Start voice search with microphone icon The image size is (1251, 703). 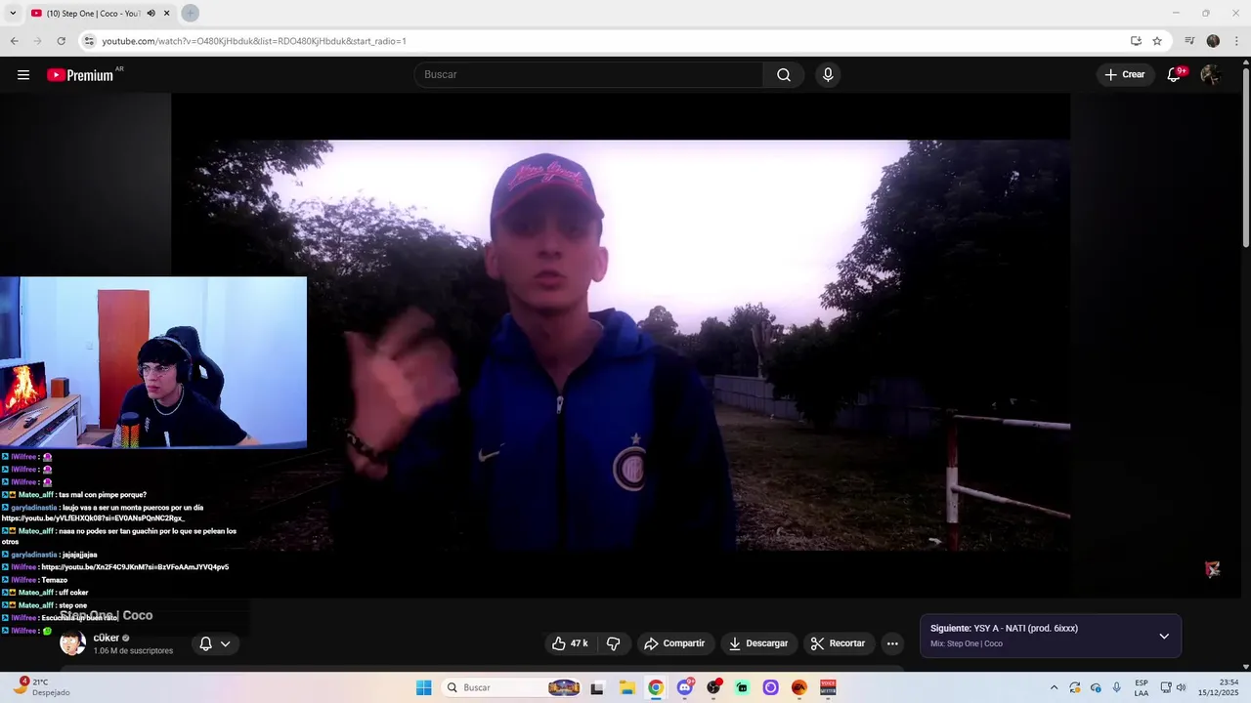[x=828, y=75]
